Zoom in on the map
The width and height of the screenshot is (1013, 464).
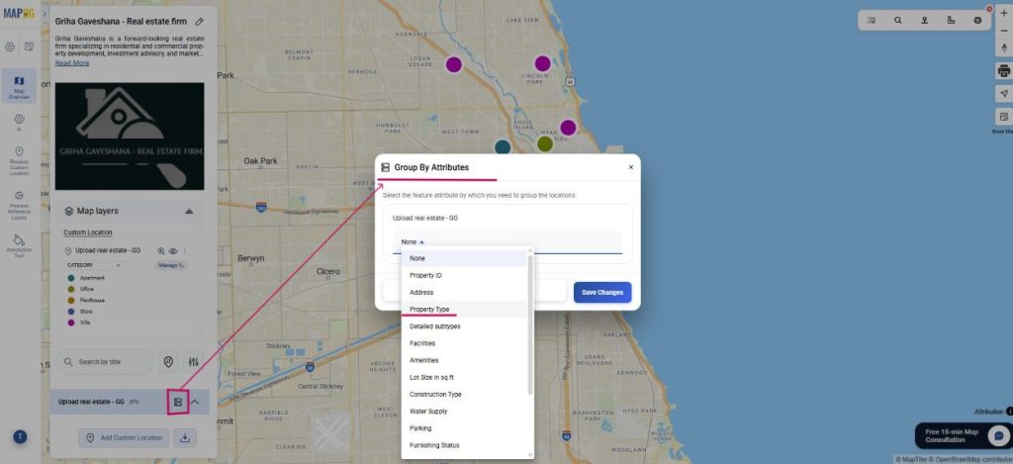coord(1002,20)
